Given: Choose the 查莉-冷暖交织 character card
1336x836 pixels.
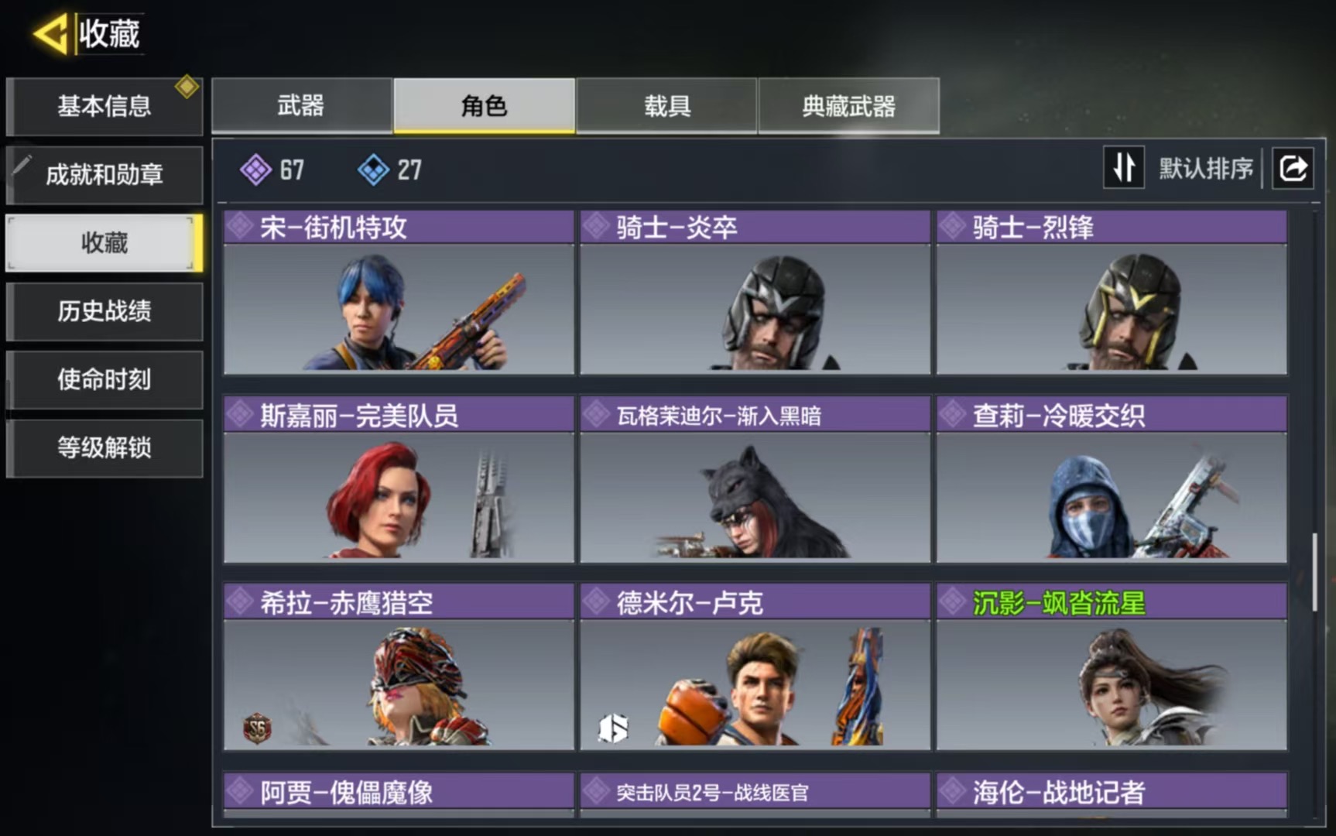Looking at the screenshot, I should click(1112, 479).
